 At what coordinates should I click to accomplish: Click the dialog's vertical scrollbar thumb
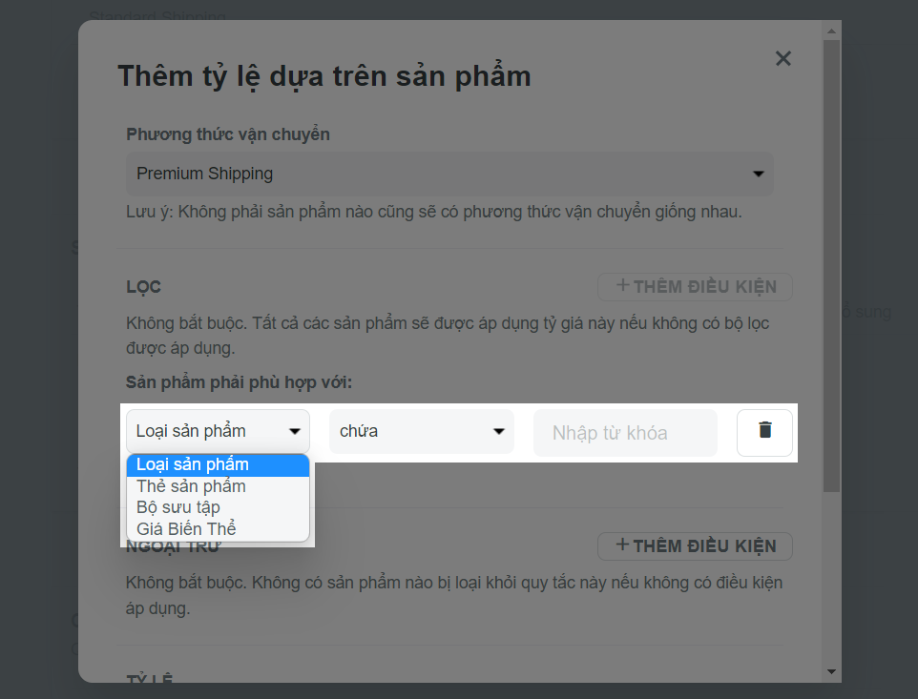pos(831,266)
